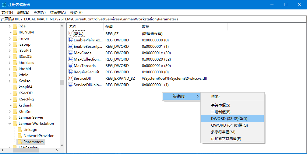307x154 pixels.
Task: Click the Registry Editor icon in the title bar
Action: point(4,5)
